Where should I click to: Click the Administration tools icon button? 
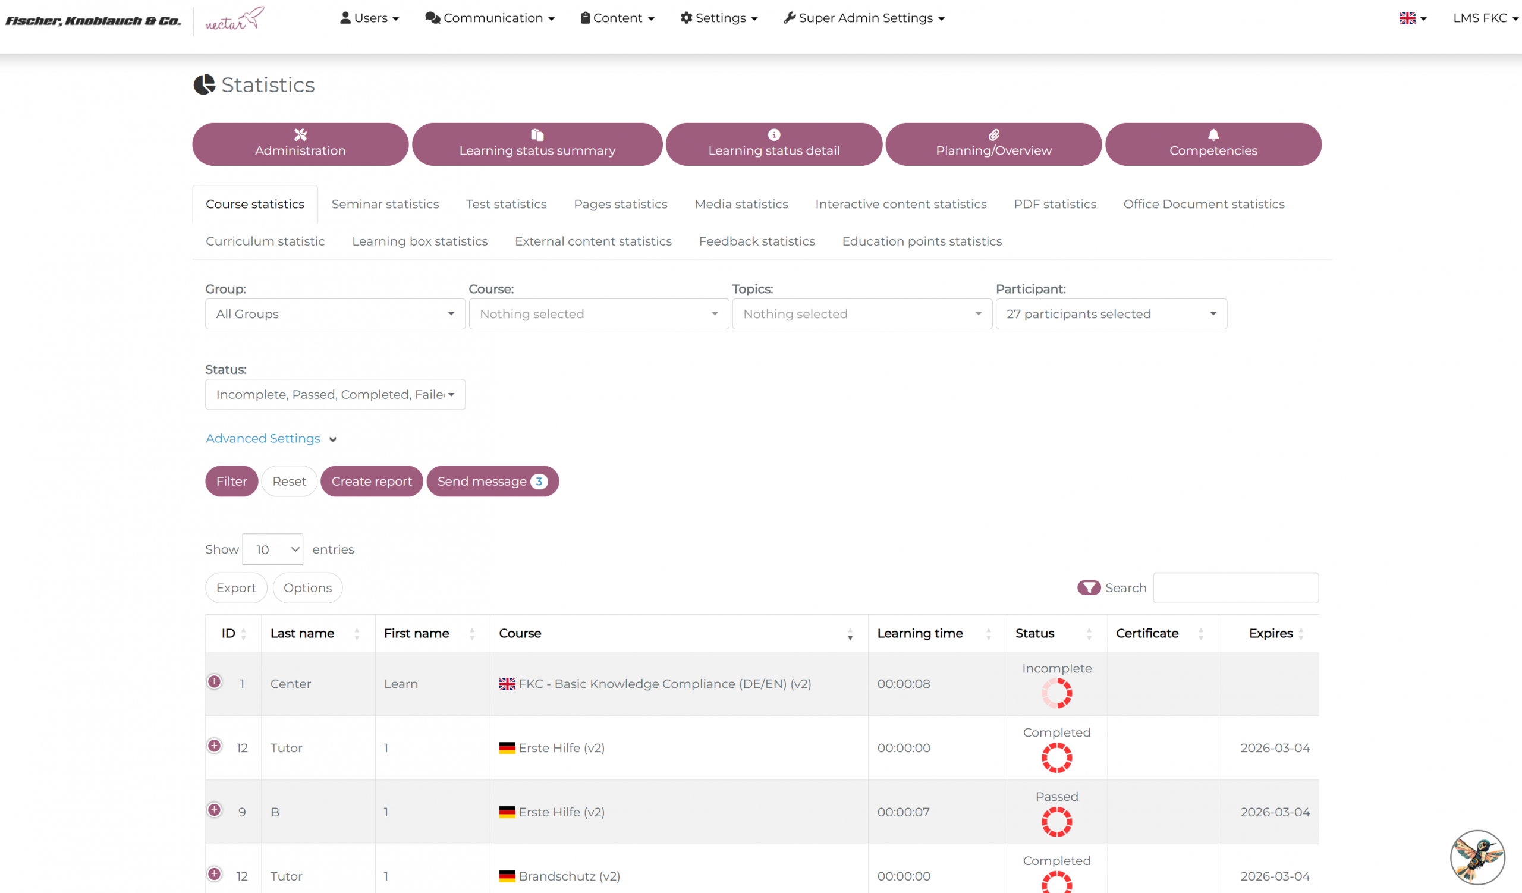(300, 134)
